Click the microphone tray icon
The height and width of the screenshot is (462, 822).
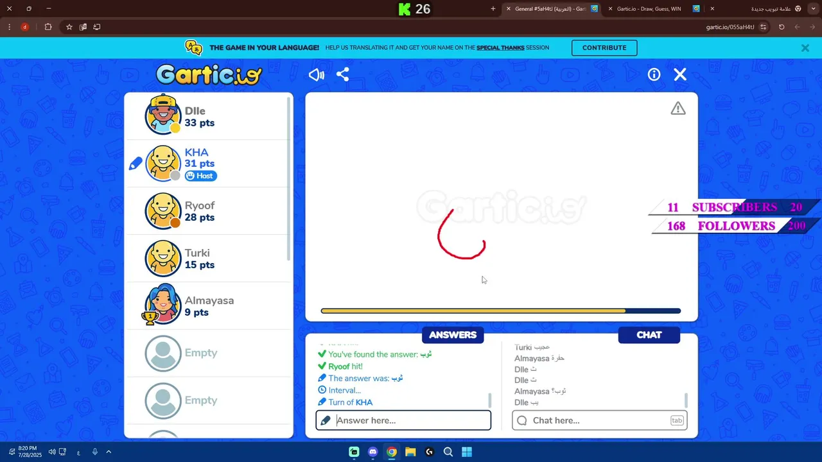point(94,452)
